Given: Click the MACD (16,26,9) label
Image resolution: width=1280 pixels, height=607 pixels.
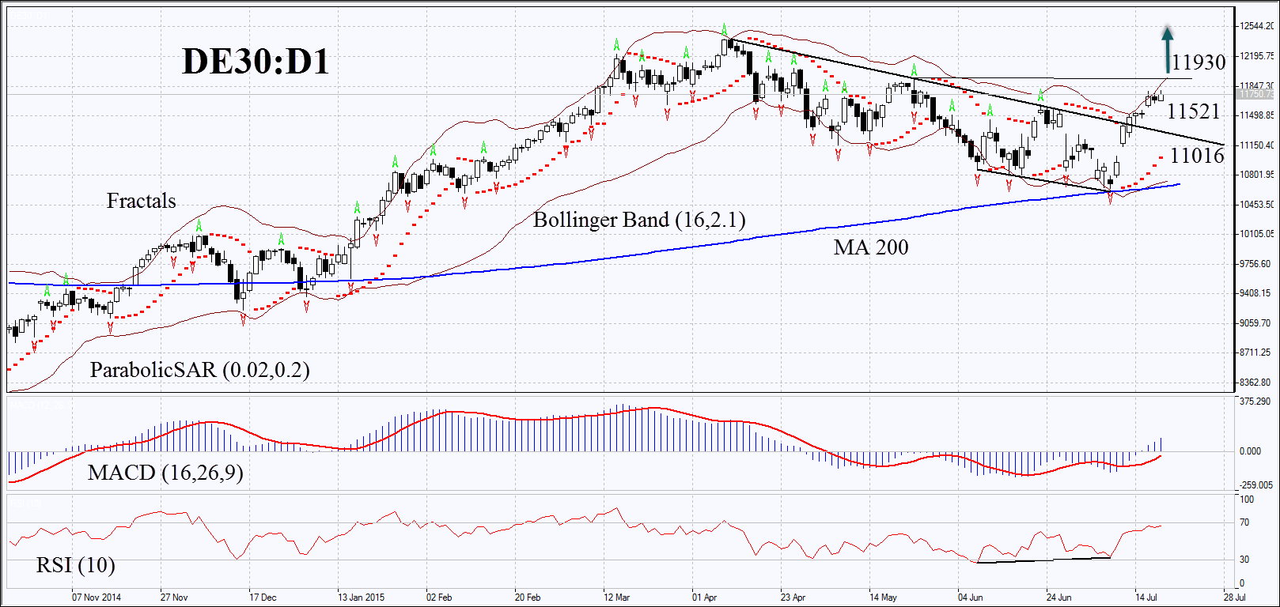Looking at the screenshot, I should click(x=165, y=473).
